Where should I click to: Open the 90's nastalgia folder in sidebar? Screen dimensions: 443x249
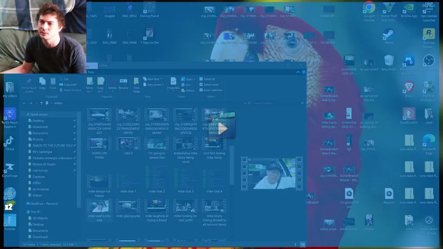[42, 152]
